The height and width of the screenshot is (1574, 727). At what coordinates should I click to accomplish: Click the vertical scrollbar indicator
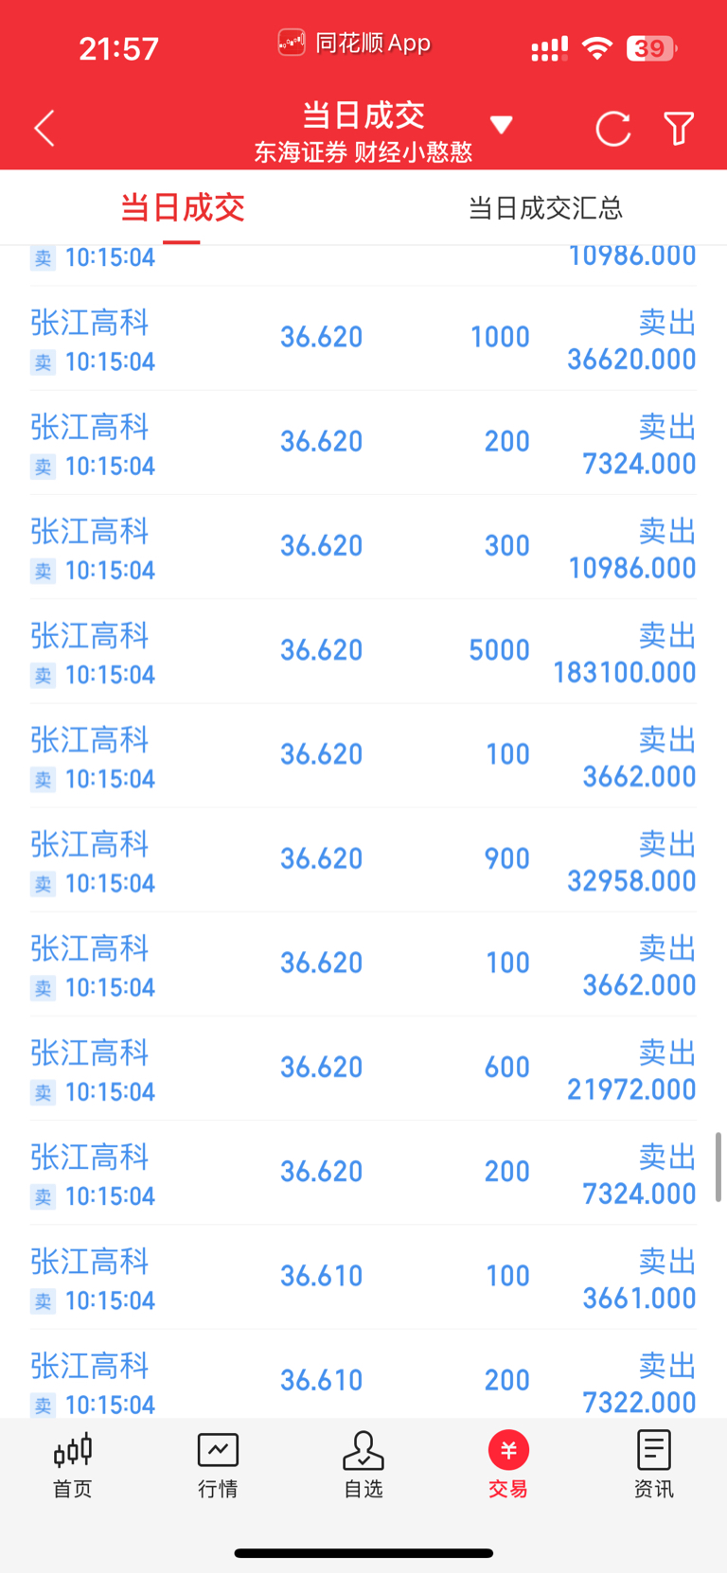718,1166
